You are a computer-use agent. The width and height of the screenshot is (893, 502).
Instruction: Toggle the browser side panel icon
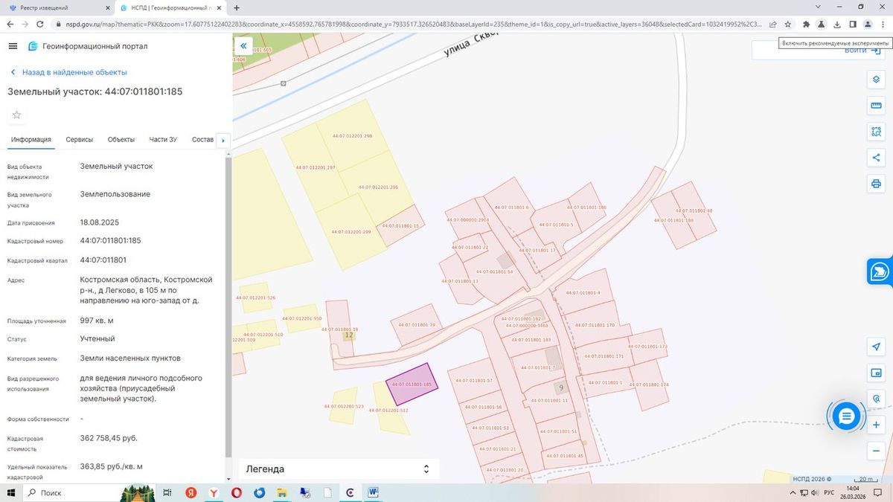click(853, 24)
